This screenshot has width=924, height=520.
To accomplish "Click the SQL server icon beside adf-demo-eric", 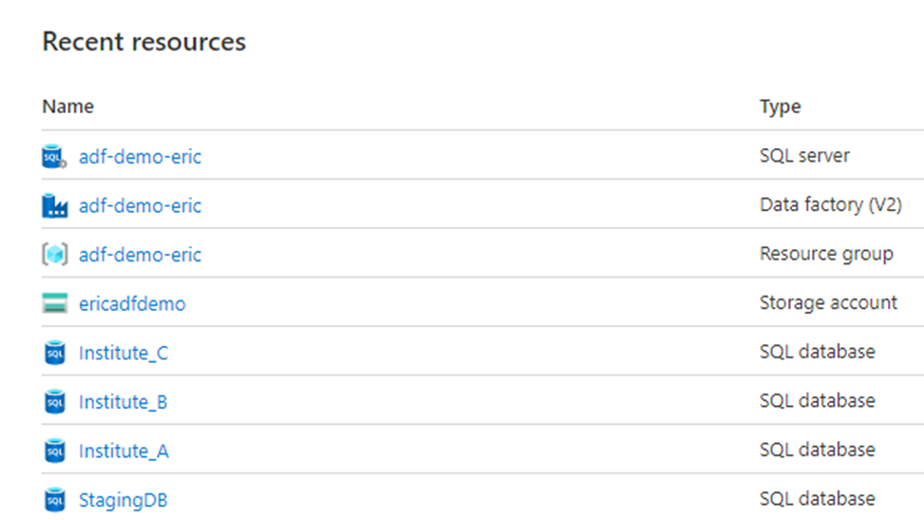I will [x=55, y=157].
